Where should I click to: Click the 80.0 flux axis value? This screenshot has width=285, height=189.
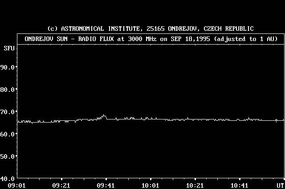pos(8,89)
